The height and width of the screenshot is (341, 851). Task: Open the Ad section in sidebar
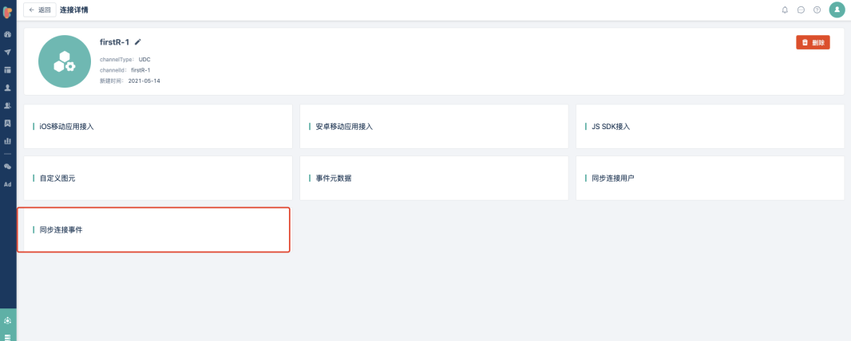pyautogui.click(x=8, y=184)
